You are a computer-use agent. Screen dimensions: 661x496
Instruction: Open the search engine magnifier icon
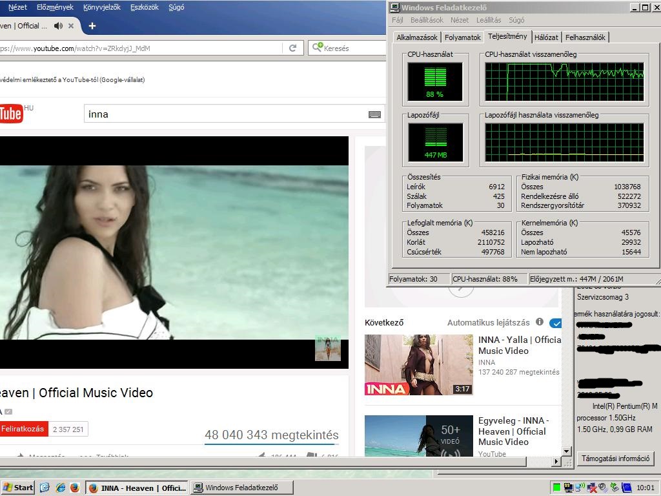coord(317,47)
